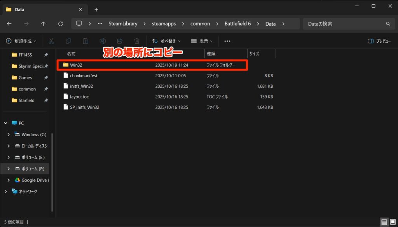Refresh the current folder view
The image size is (398, 227).
click(x=60, y=24)
